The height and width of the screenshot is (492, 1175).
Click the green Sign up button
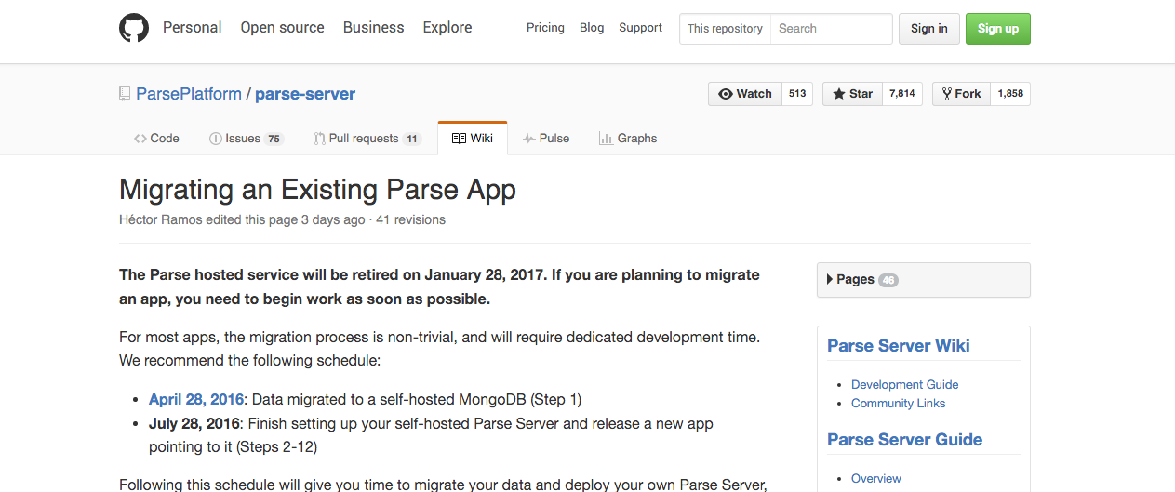[998, 29]
